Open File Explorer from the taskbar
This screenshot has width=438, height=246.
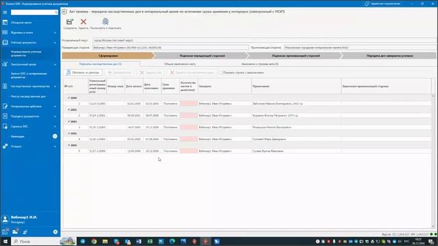pyautogui.click(x=105, y=241)
